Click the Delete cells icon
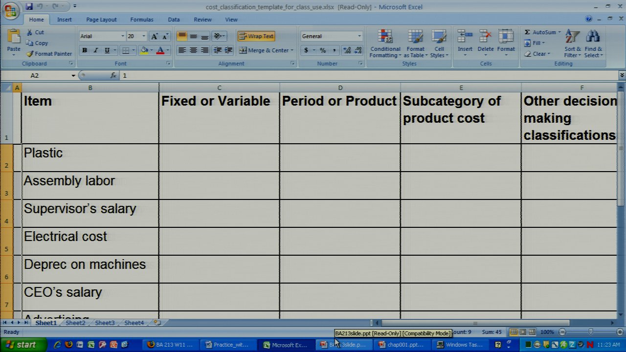Viewport: 626px width, 352px height. 485,38
